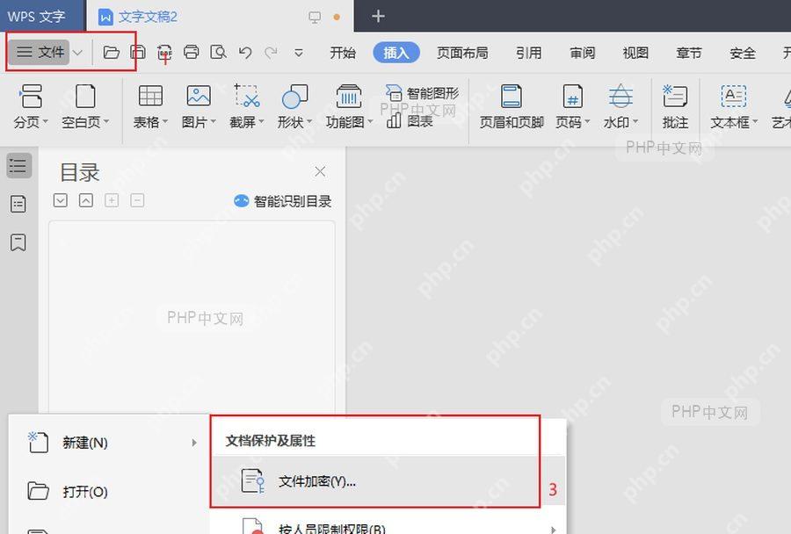Click the 图表 chart button
The width and height of the screenshot is (791, 534).
coord(410,121)
